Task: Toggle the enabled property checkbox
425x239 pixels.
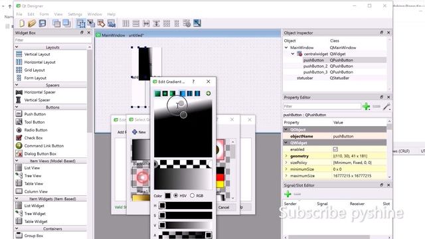Action: coord(335,149)
